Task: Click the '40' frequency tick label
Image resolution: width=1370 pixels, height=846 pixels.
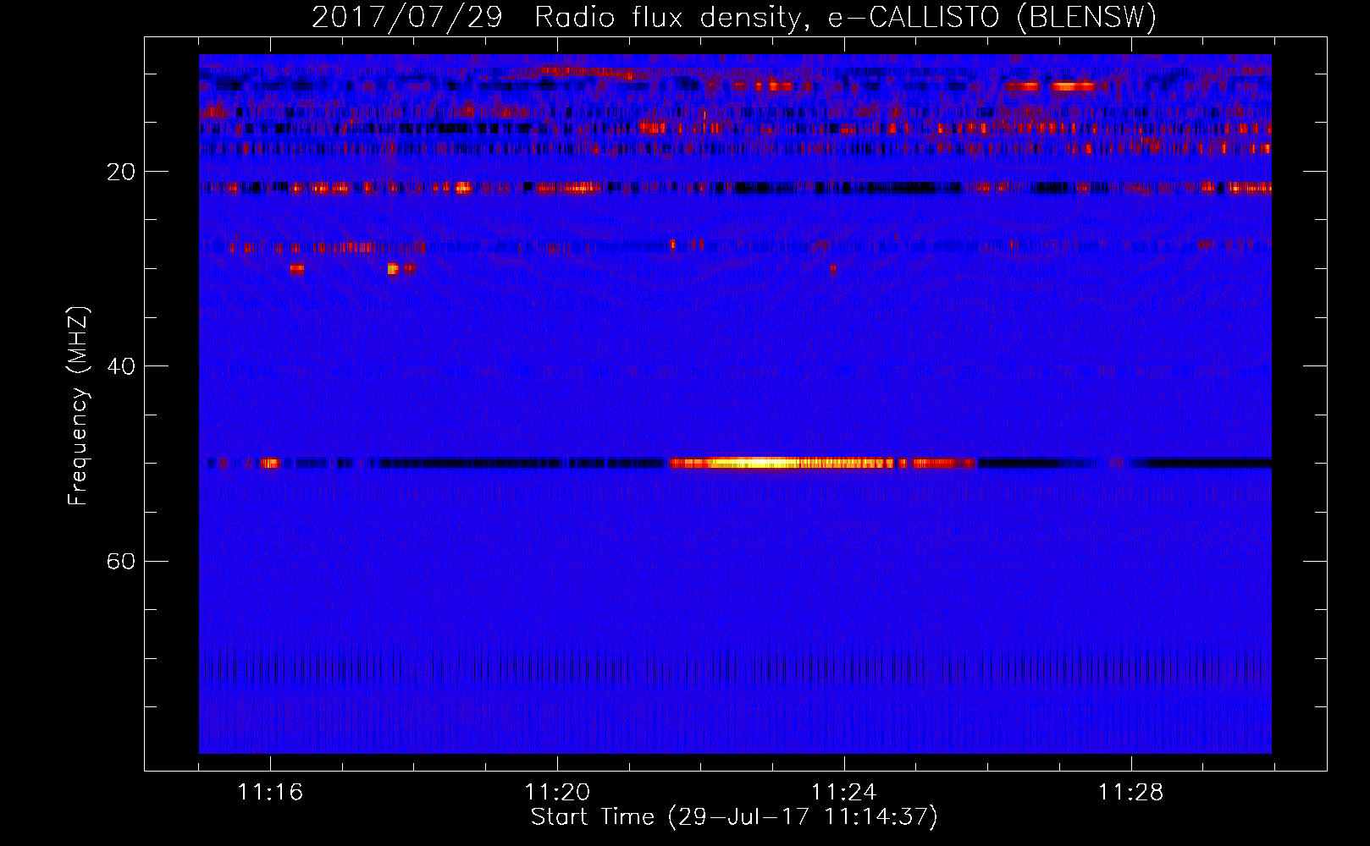Action: (x=120, y=367)
